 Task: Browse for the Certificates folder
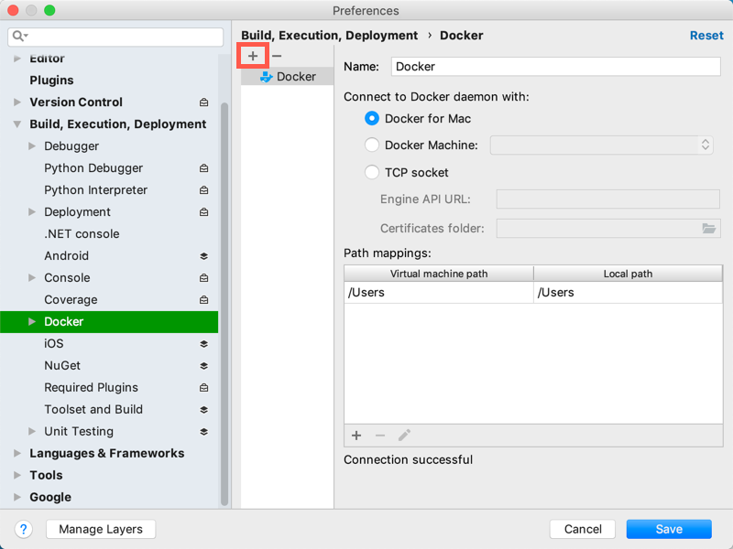point(708,228)
